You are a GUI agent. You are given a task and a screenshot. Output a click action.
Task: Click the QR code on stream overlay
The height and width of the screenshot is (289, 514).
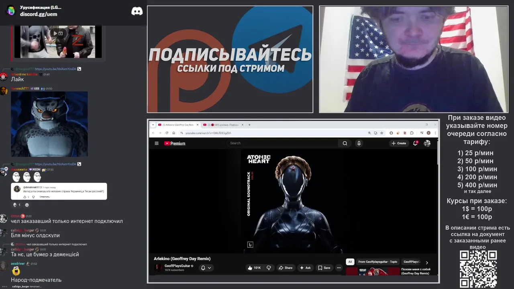click(x=478, y=269)
